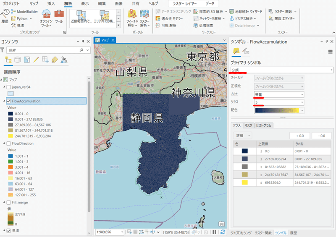Click the contents pane search field
This screenshot has height=237, width=336.
tap(44, 50)
